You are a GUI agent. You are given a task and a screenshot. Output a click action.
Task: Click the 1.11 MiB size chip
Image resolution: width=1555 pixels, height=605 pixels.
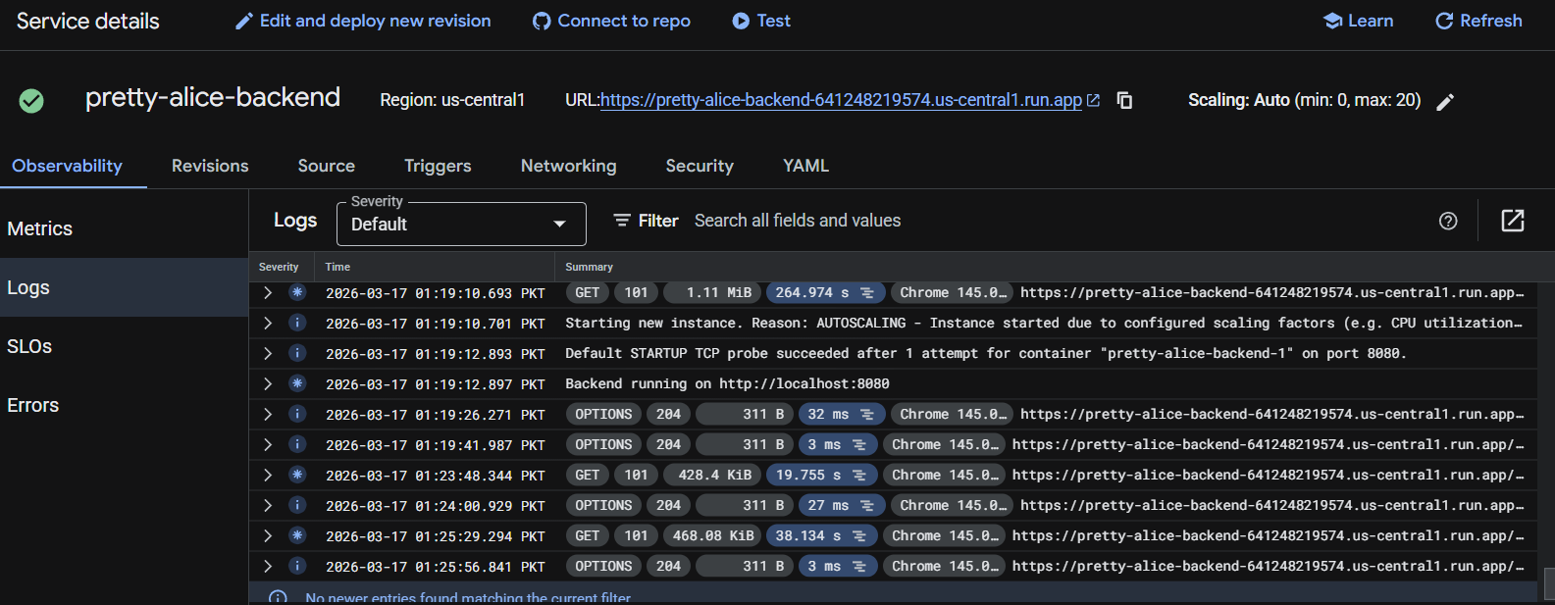[712, 292]
